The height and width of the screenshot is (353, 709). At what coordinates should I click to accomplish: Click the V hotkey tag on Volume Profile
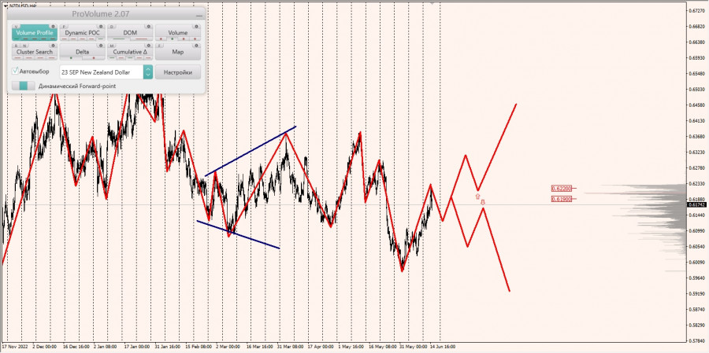[x=17, y=27]
